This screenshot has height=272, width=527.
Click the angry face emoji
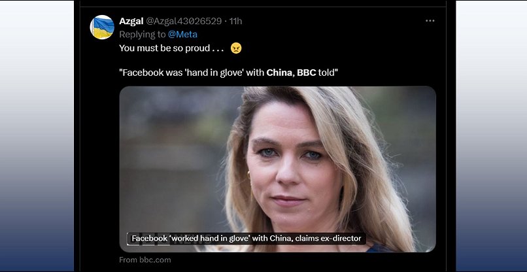pos(236,48)
